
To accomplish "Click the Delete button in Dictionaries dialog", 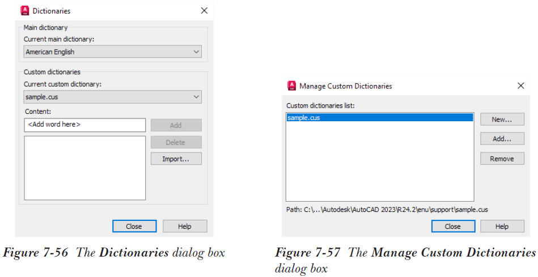I will tap(176, 142).
